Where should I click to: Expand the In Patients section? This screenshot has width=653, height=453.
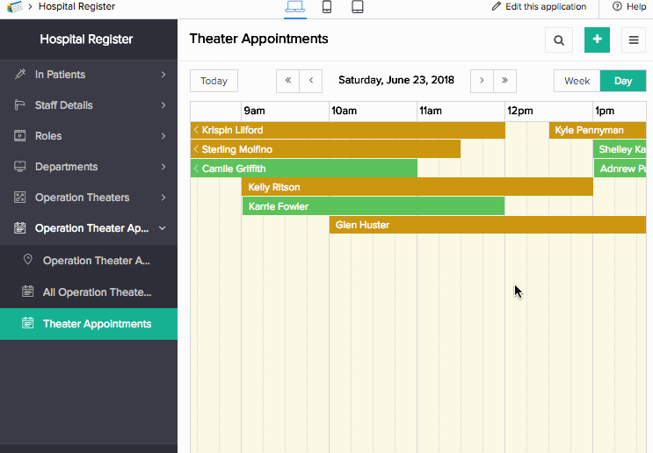(89, 75)
